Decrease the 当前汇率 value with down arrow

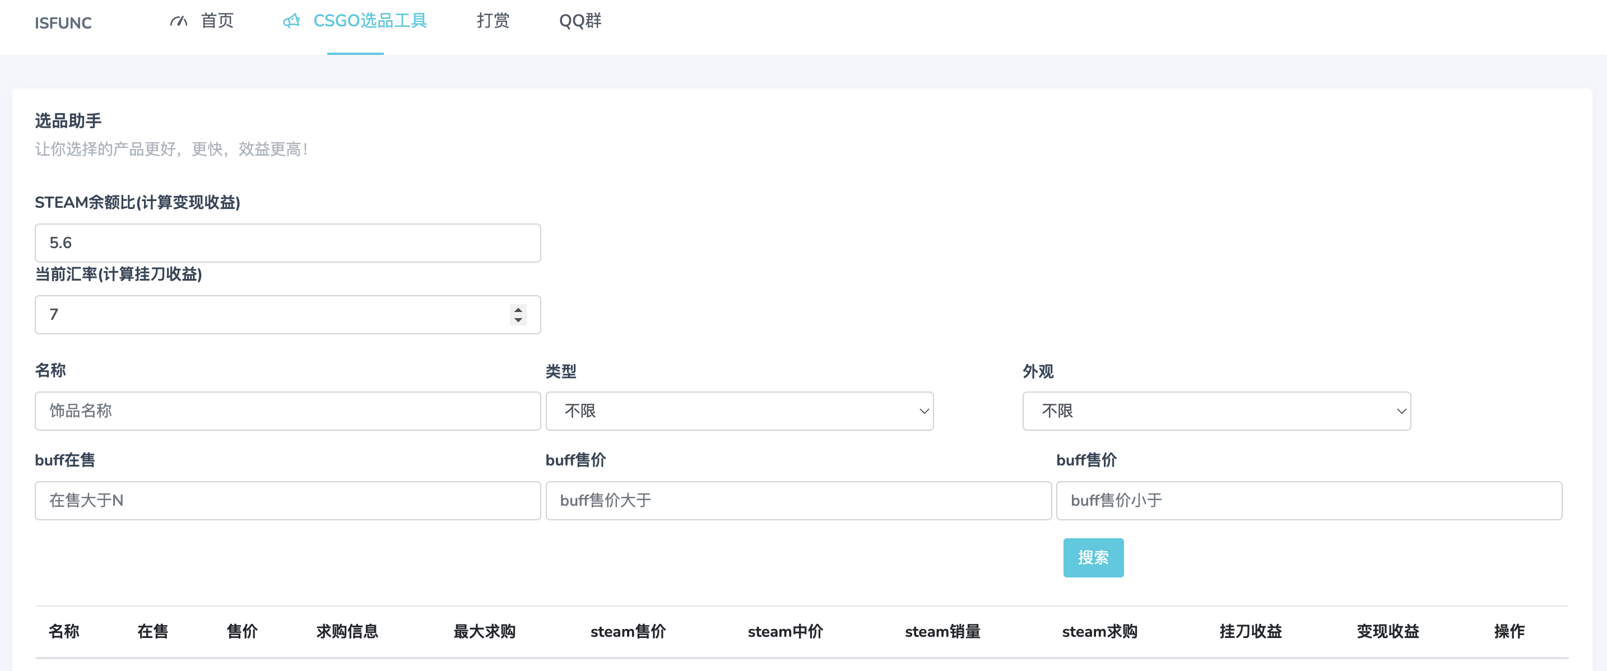click(x=518, y=320)
